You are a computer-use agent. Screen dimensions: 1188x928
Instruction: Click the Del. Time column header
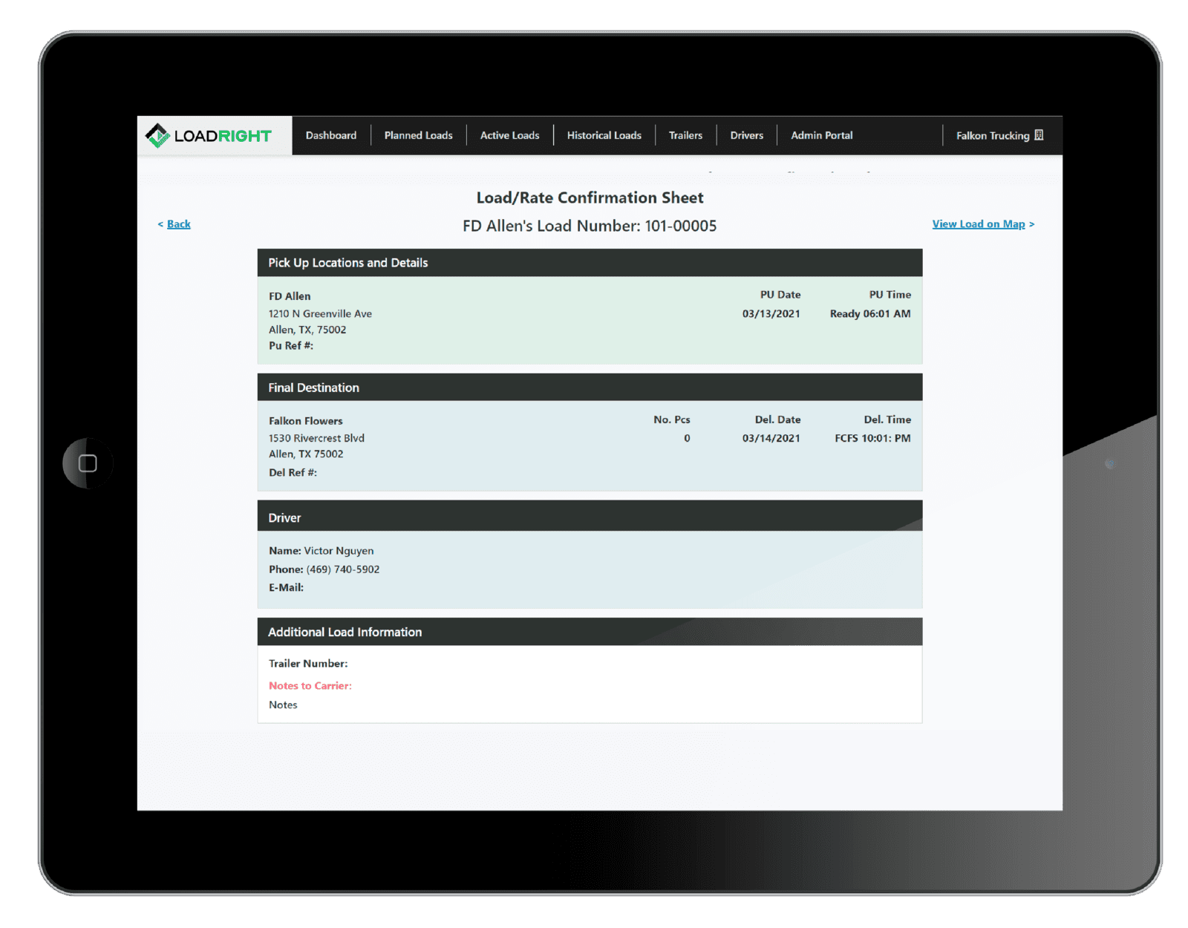pos(887,420)
